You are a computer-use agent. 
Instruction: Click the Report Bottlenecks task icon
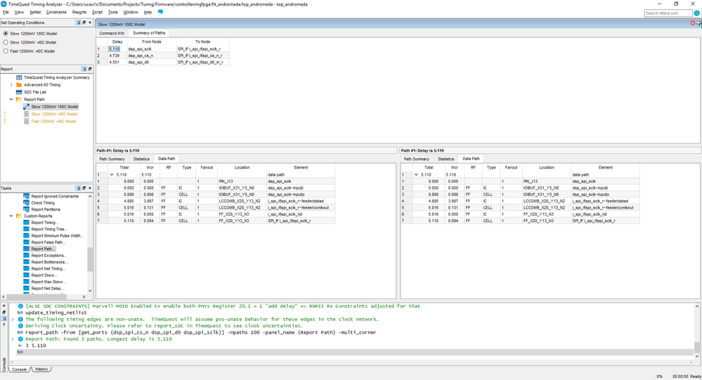click(27, 262)
